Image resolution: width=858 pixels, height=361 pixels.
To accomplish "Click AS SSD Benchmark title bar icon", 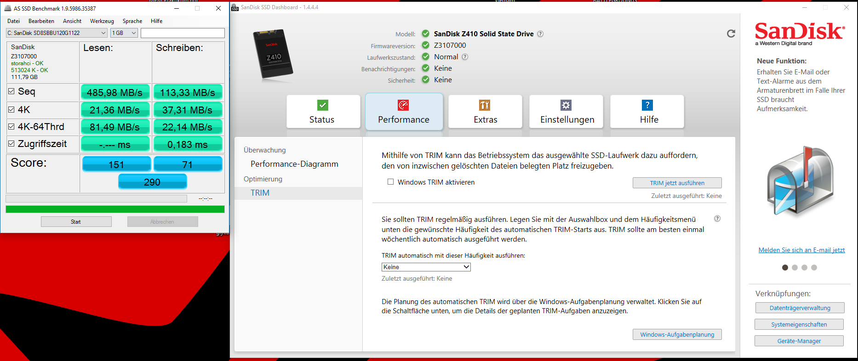I will coord(7,8).
